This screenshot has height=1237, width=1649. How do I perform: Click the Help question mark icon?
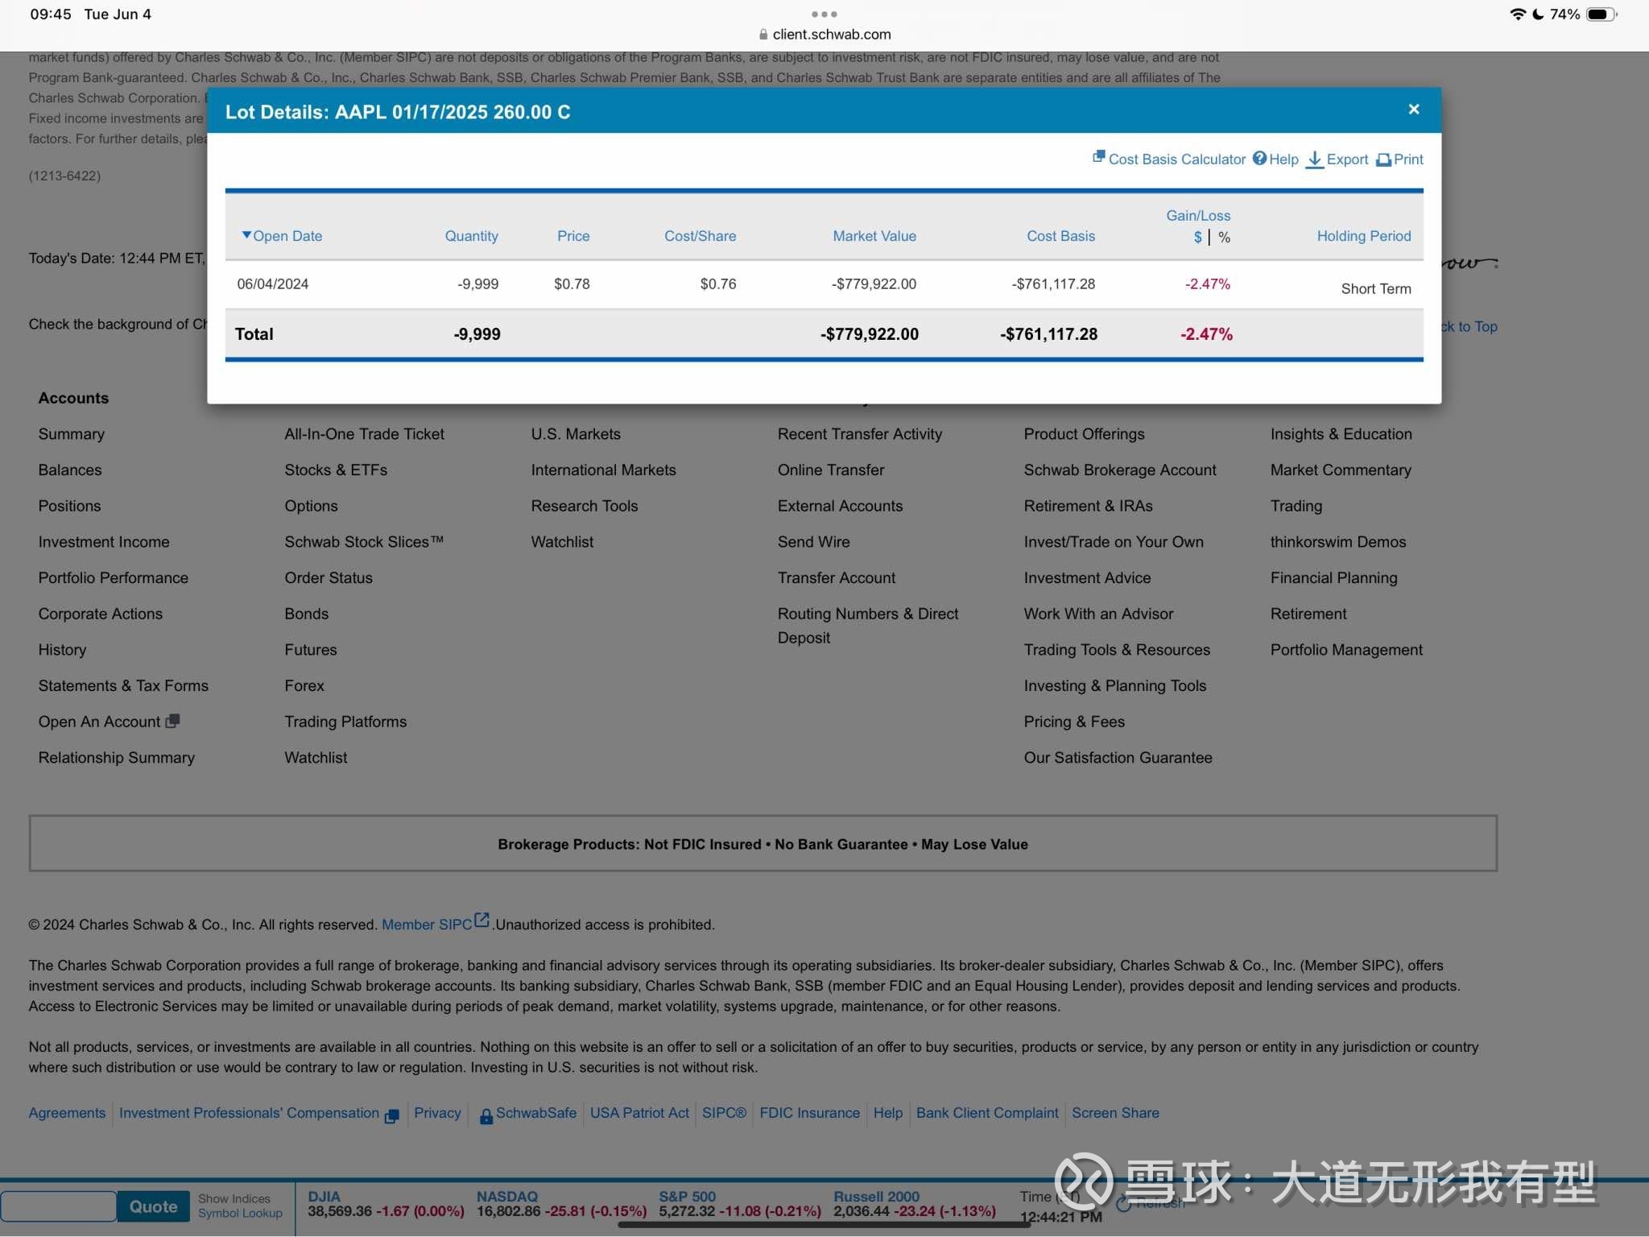coord(1259,159)
